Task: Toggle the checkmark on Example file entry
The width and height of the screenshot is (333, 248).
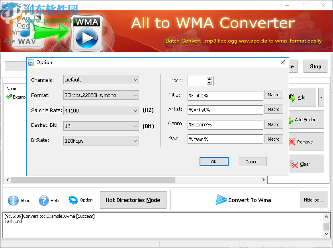Action: (x=9, y=96)
